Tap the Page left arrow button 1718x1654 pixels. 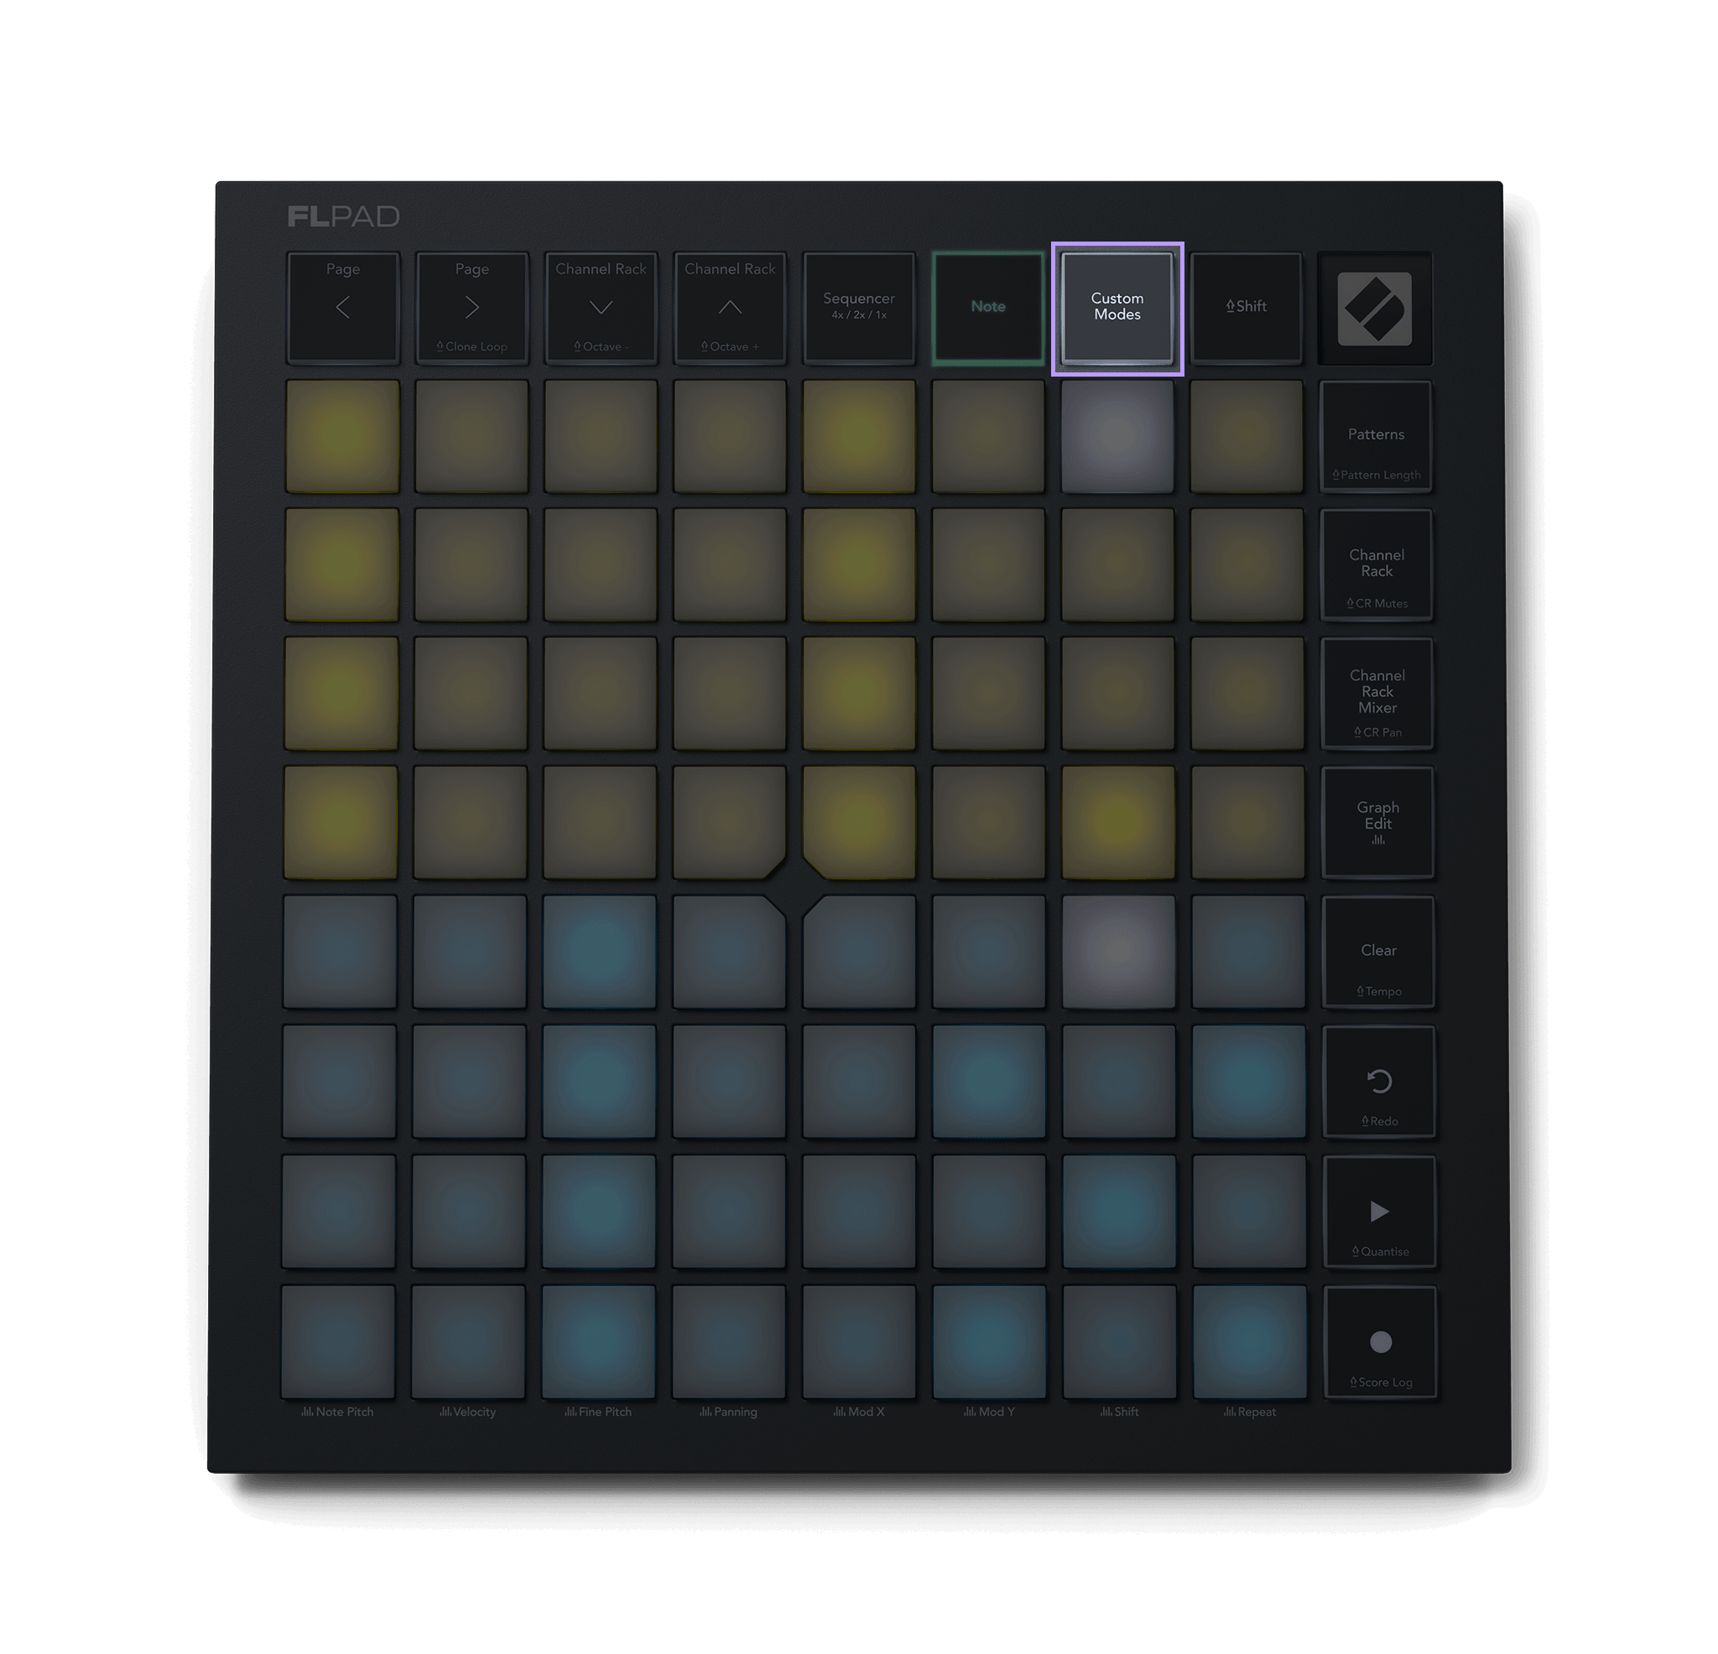tap(343, 308)
